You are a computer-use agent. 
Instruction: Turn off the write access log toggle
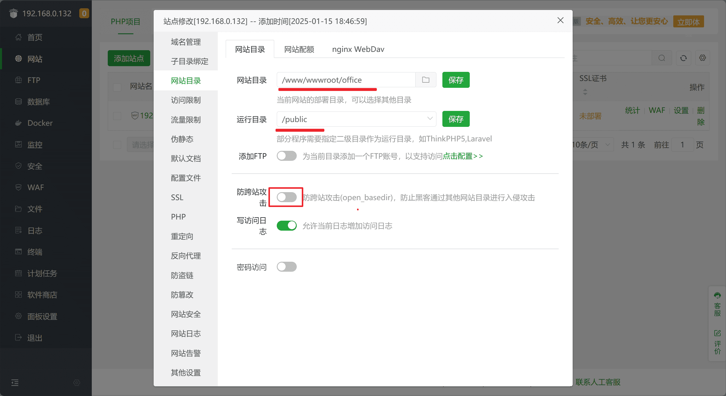(286, 226)
